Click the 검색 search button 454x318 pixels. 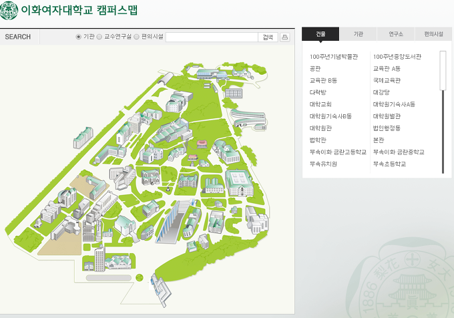tap(268, 37)
